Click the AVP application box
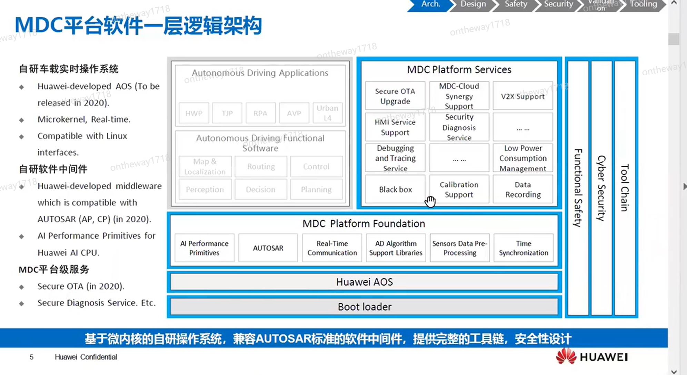687x375 pixels. 294,113
